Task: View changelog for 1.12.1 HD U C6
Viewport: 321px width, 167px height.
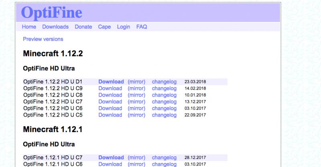Action: tap(164, 164)
